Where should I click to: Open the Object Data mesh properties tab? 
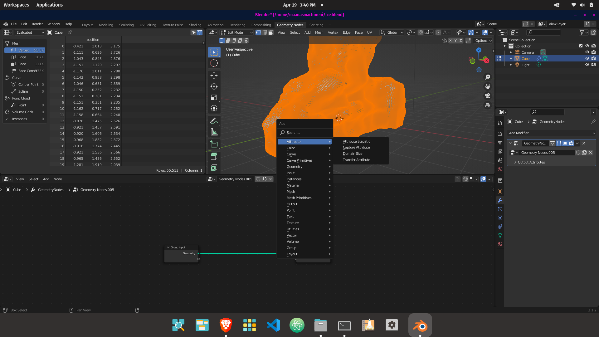pyautogui.click(x=500, y=235)
